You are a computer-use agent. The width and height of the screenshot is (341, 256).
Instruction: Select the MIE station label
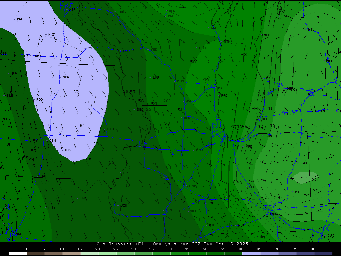tap(298, 192)
